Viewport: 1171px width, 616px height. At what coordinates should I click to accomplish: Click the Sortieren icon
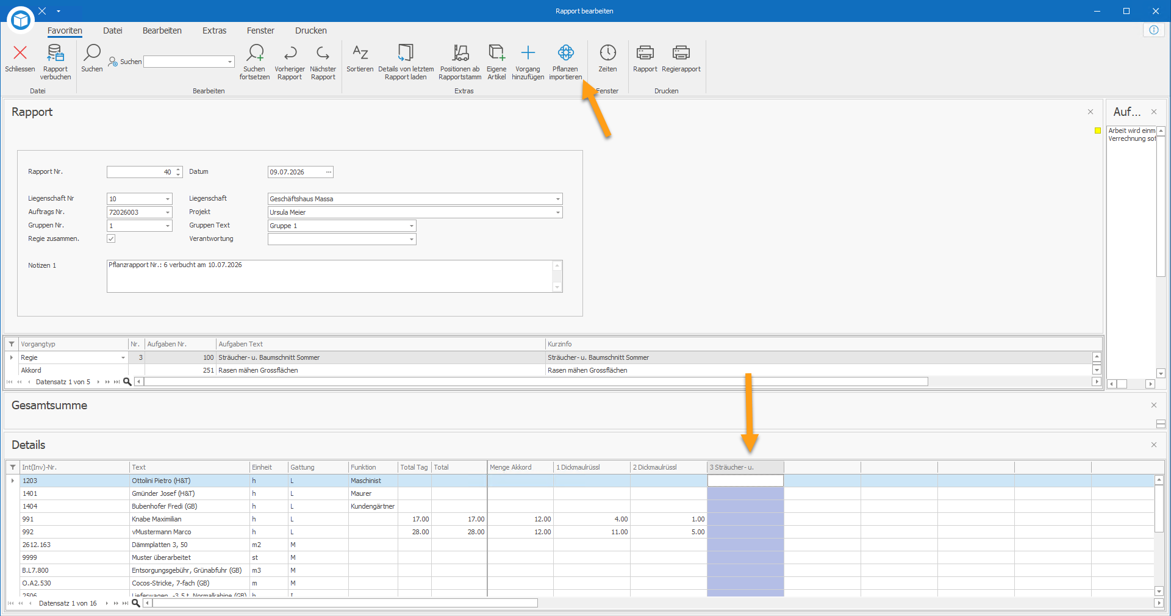point(360,53)
